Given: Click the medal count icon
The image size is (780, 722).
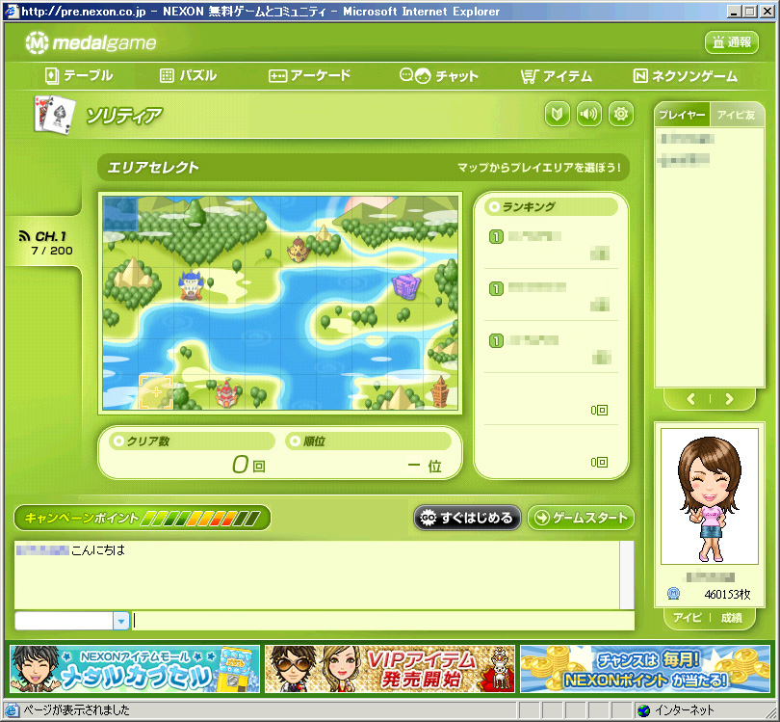Looking at the screenshot, I should coord(673,594).
